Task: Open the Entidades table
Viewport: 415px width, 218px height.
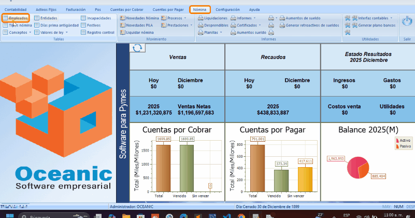Action: click(49, 18)
